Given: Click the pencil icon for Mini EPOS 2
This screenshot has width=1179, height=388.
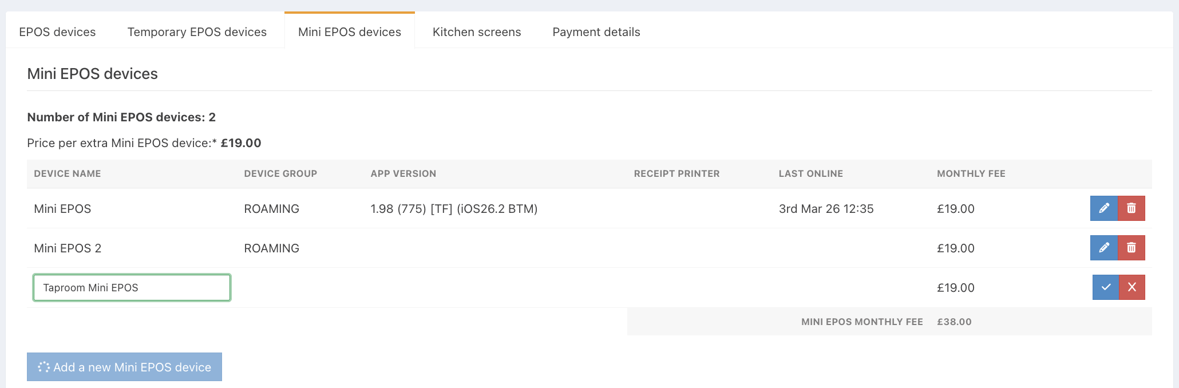Looking at the screenshot, I should point(1104,248).
